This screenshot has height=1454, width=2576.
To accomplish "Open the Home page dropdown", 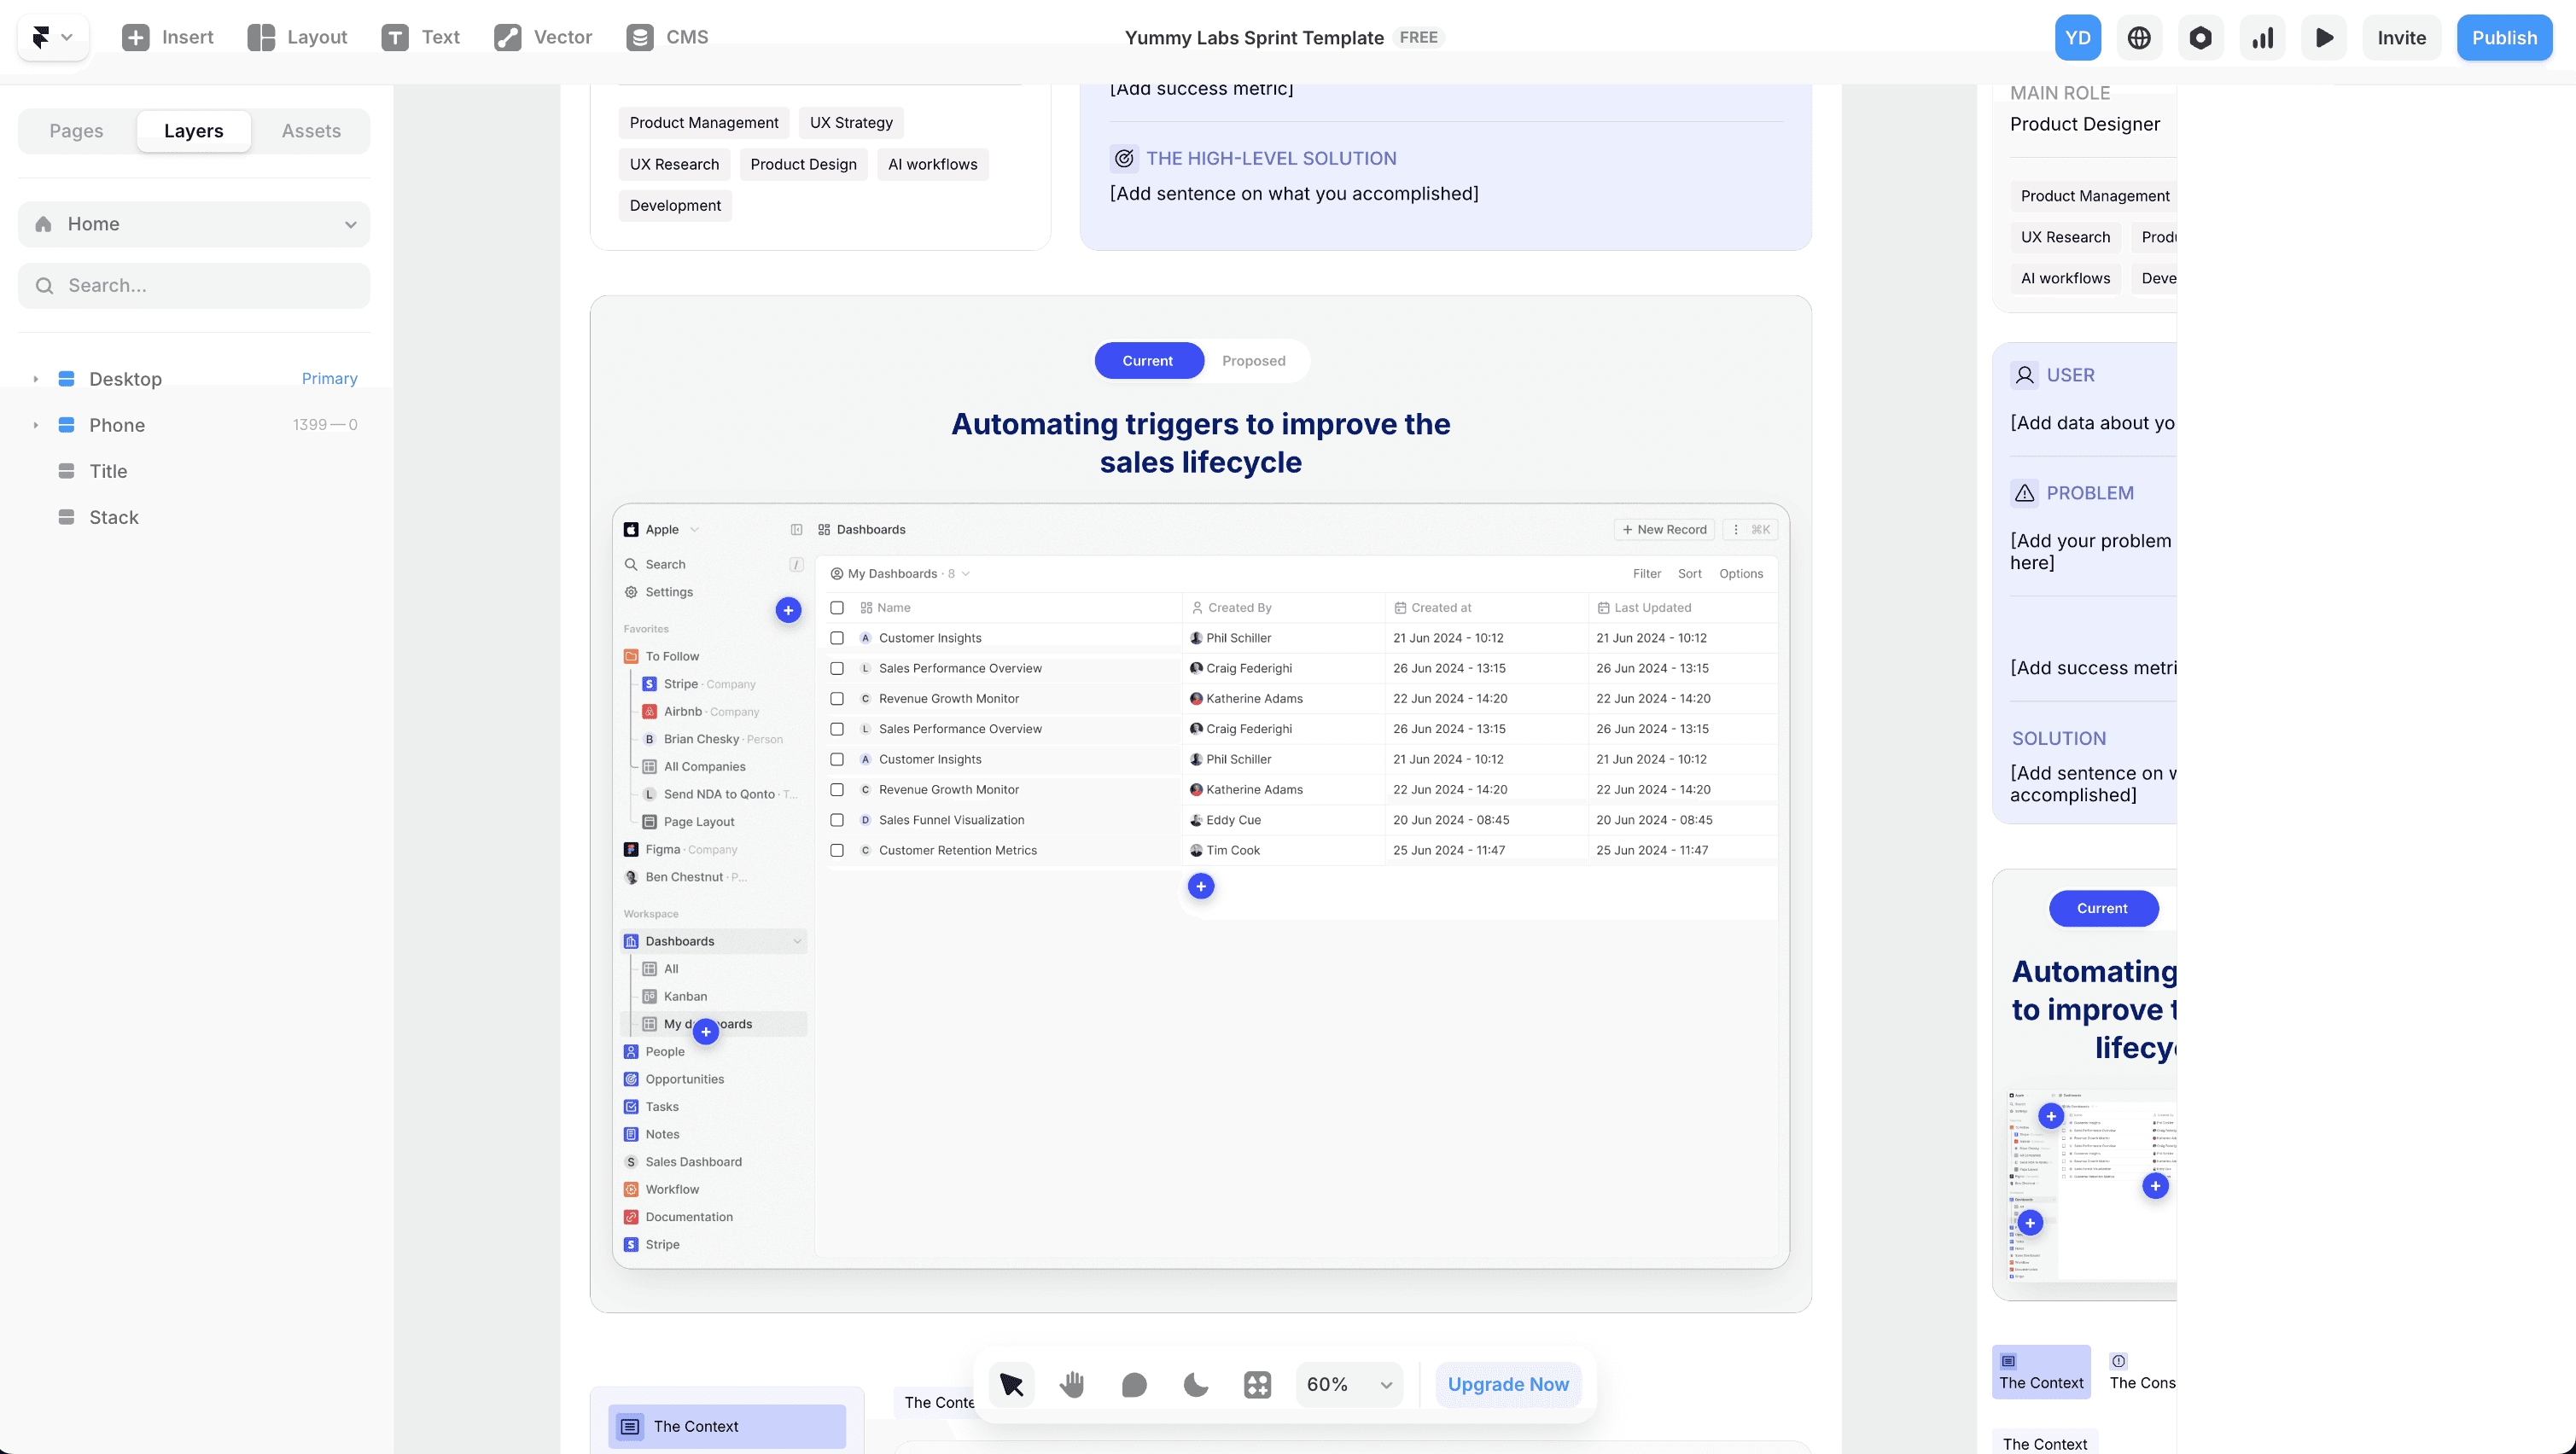I will click(194, 224).
